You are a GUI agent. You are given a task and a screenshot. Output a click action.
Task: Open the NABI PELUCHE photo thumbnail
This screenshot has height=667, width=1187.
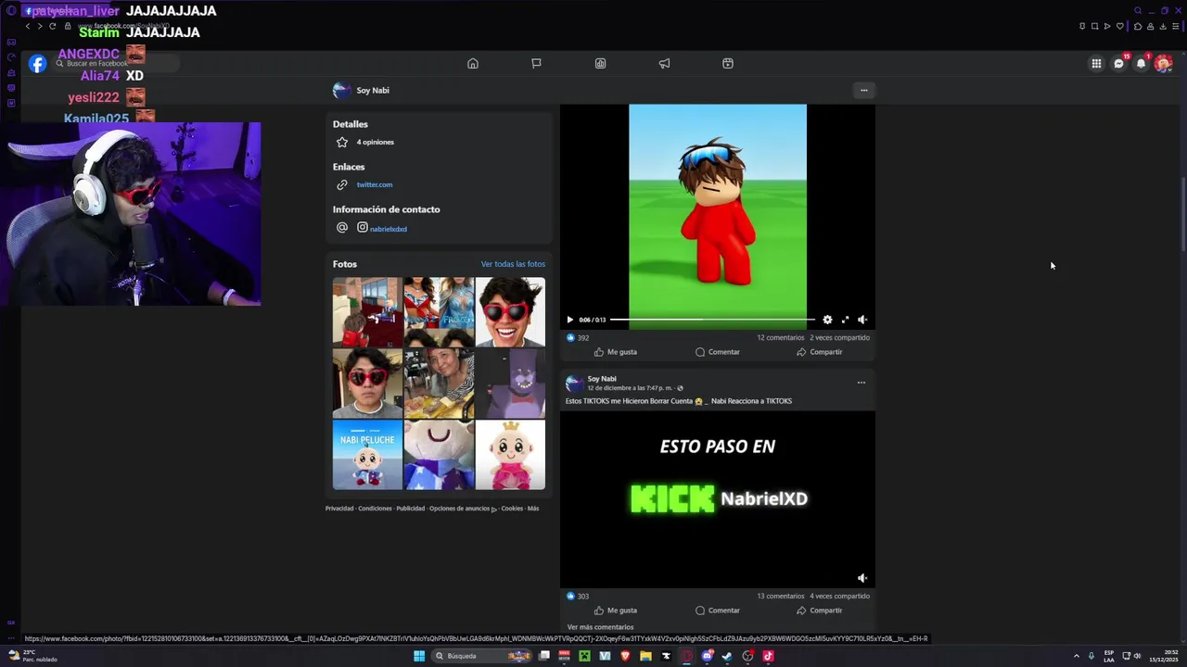click(367, 455)
